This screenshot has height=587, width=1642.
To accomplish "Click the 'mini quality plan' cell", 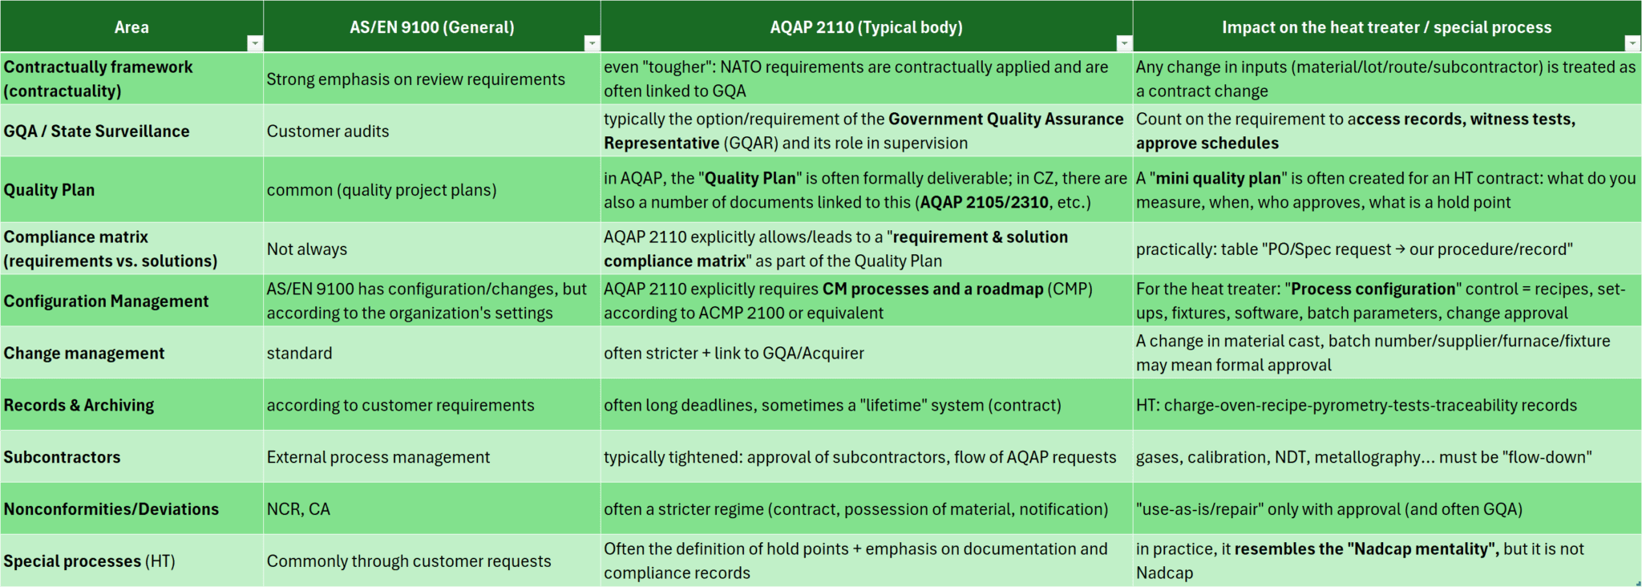I will click(1387, 189).
